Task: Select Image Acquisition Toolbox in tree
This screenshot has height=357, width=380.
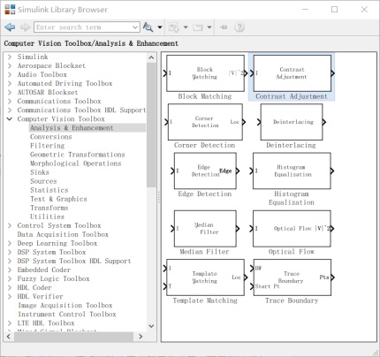Action: coord(65,305)
